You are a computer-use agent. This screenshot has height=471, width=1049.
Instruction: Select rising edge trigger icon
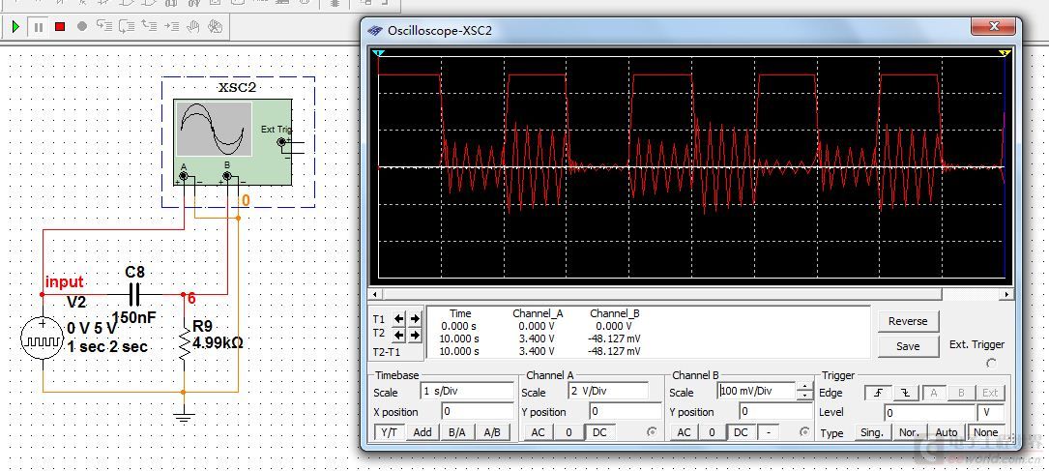tap(877, 393)
